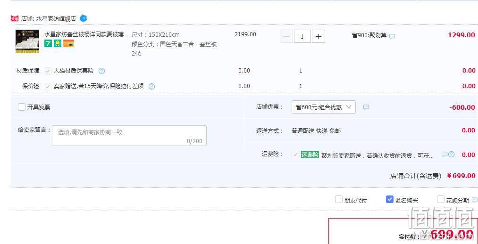The image size is (478, 244).
Task: Open the product title 水星家纺蚕丝被杨洋同款夏被薄
Action: pyautogui.click(x=86, y=34)
